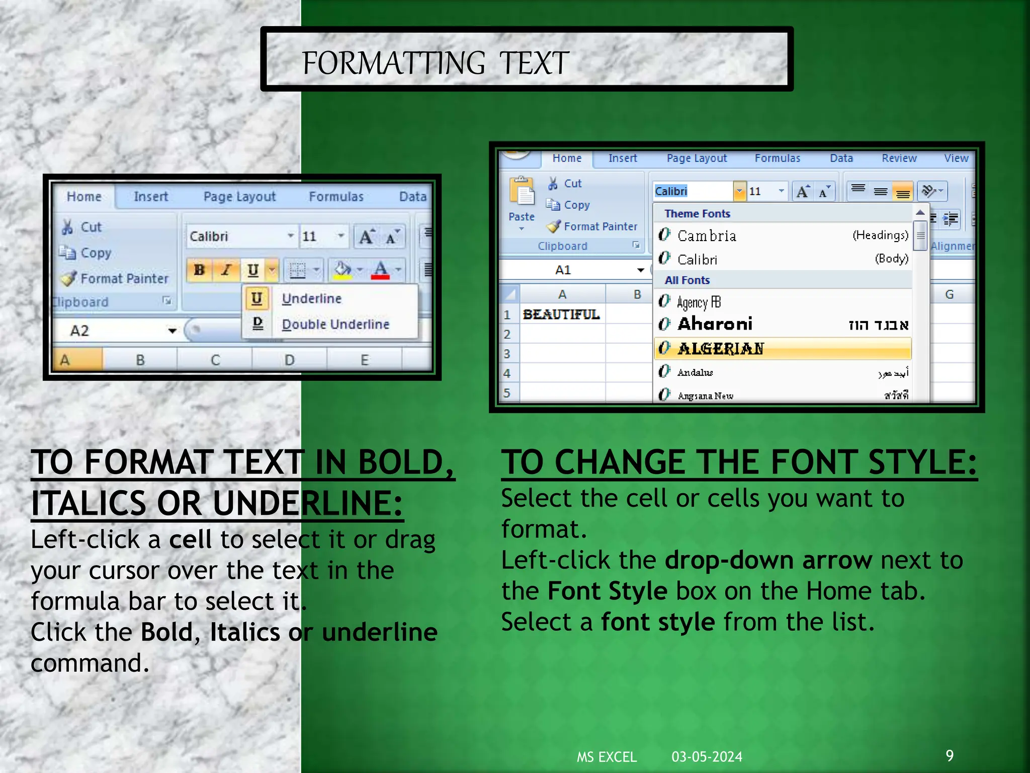This screenshot has height=773, width=1030.
Task: Click highlighted font dropdown arrow, right screenshot
Action: pyautogui.click(x=739, y=191)
